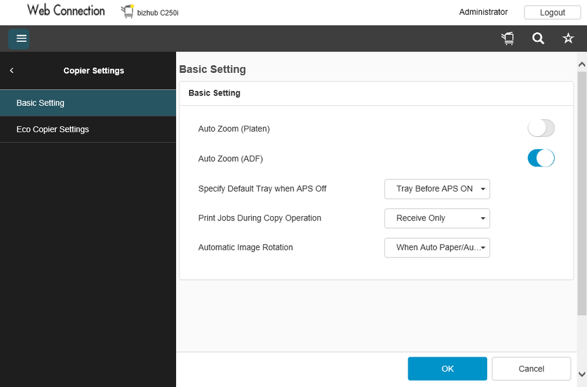Open Eco Copier Settings sidebar item
Image resolution: width=587 pixels, height=387 pixels.
[x=88, y=129]
